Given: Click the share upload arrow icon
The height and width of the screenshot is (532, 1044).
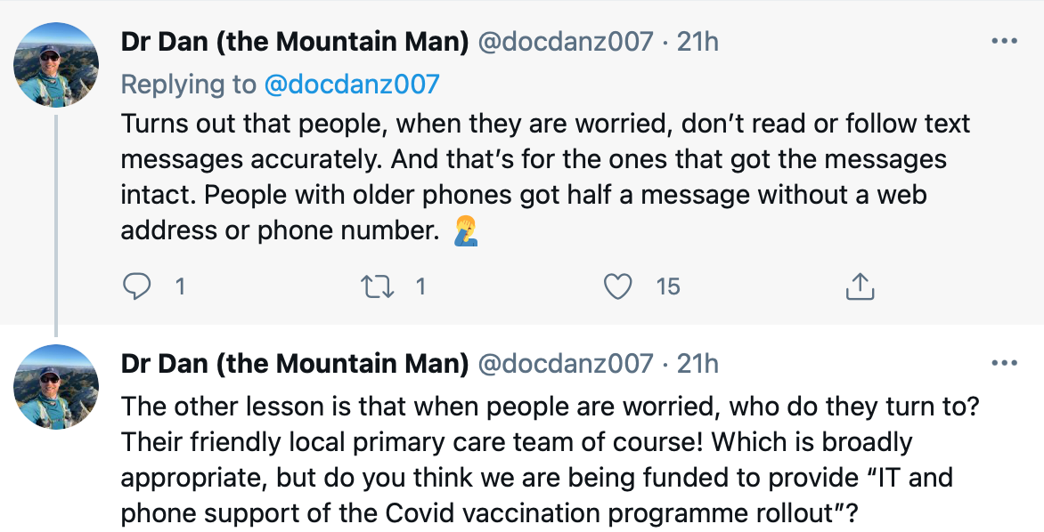Looking at the screenshot, I should [859, 286].
